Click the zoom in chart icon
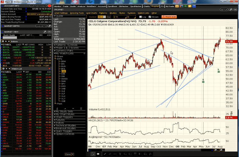The height and width of the screenshot is (157, 239). pyautogui.click(x=217, y=150)
